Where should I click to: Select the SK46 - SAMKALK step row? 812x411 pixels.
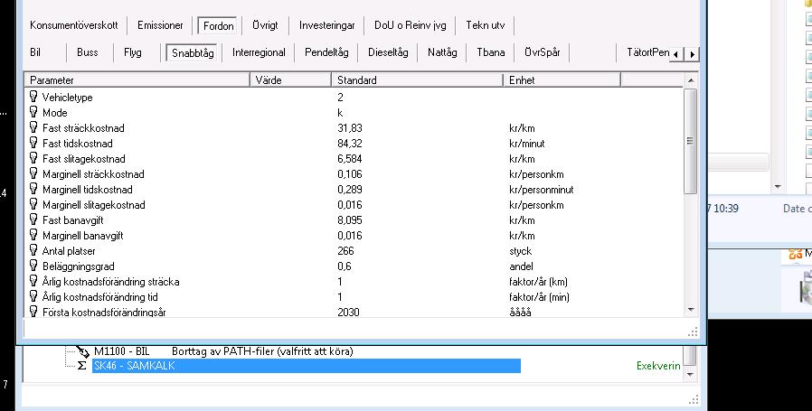coord(306,366)
